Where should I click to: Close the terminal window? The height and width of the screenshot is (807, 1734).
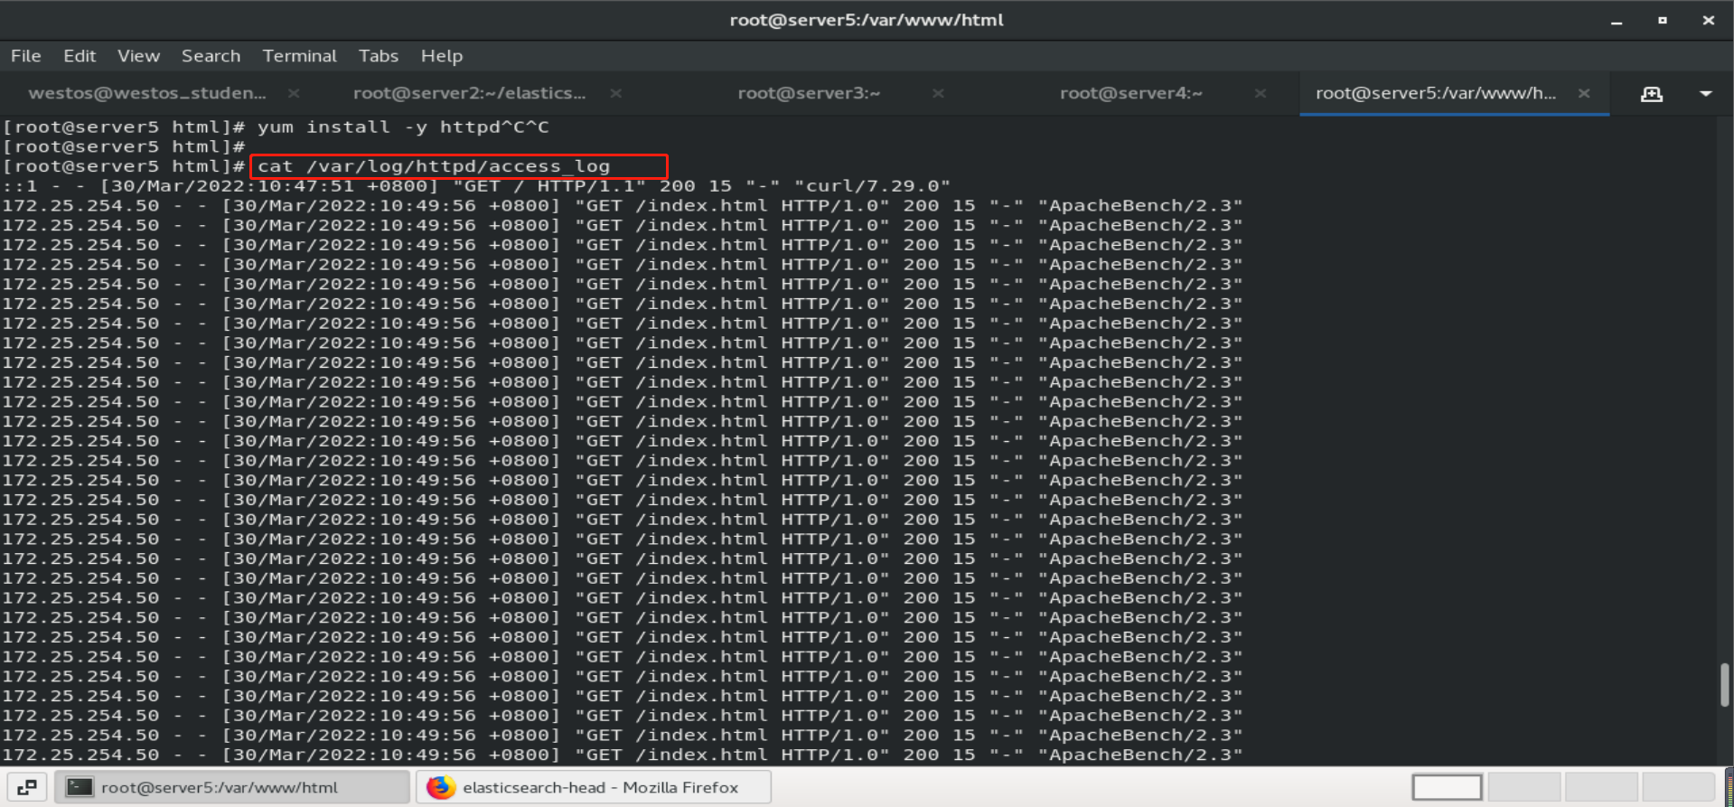pyautogui.click(x=1708, y=21)
